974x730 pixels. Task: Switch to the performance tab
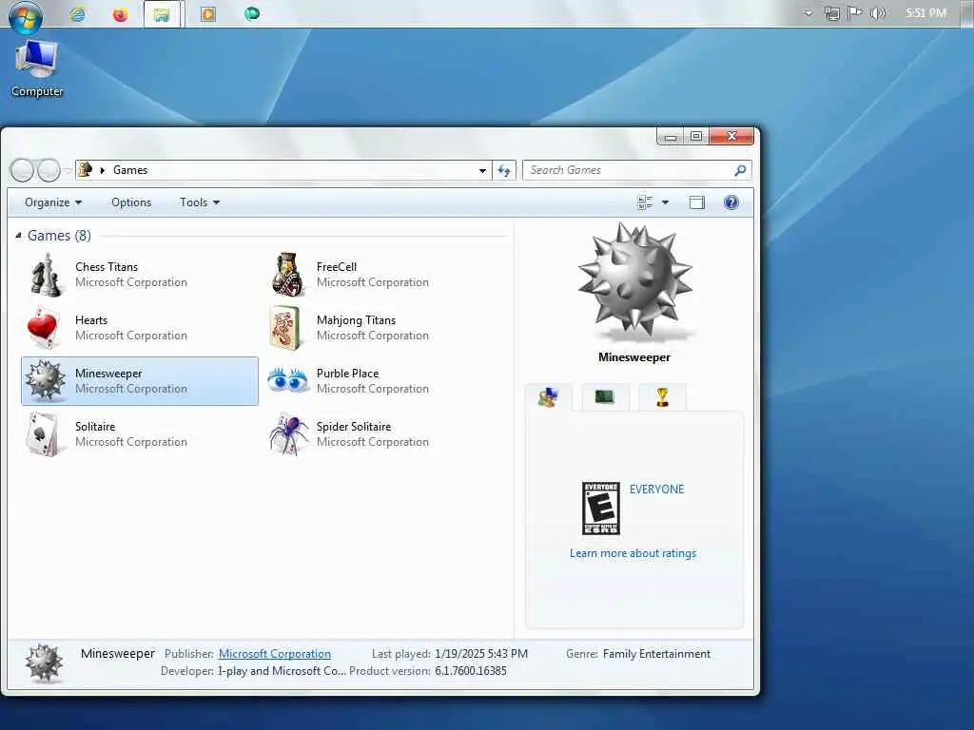coord(604,397)
